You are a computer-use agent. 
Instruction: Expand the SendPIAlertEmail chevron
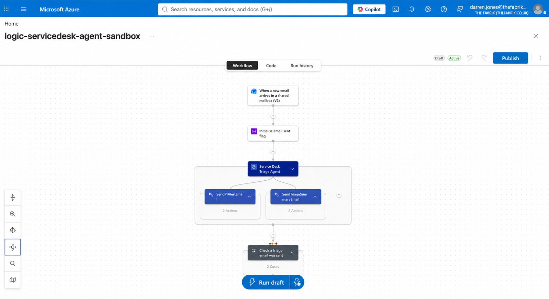[x=249, y=196]
